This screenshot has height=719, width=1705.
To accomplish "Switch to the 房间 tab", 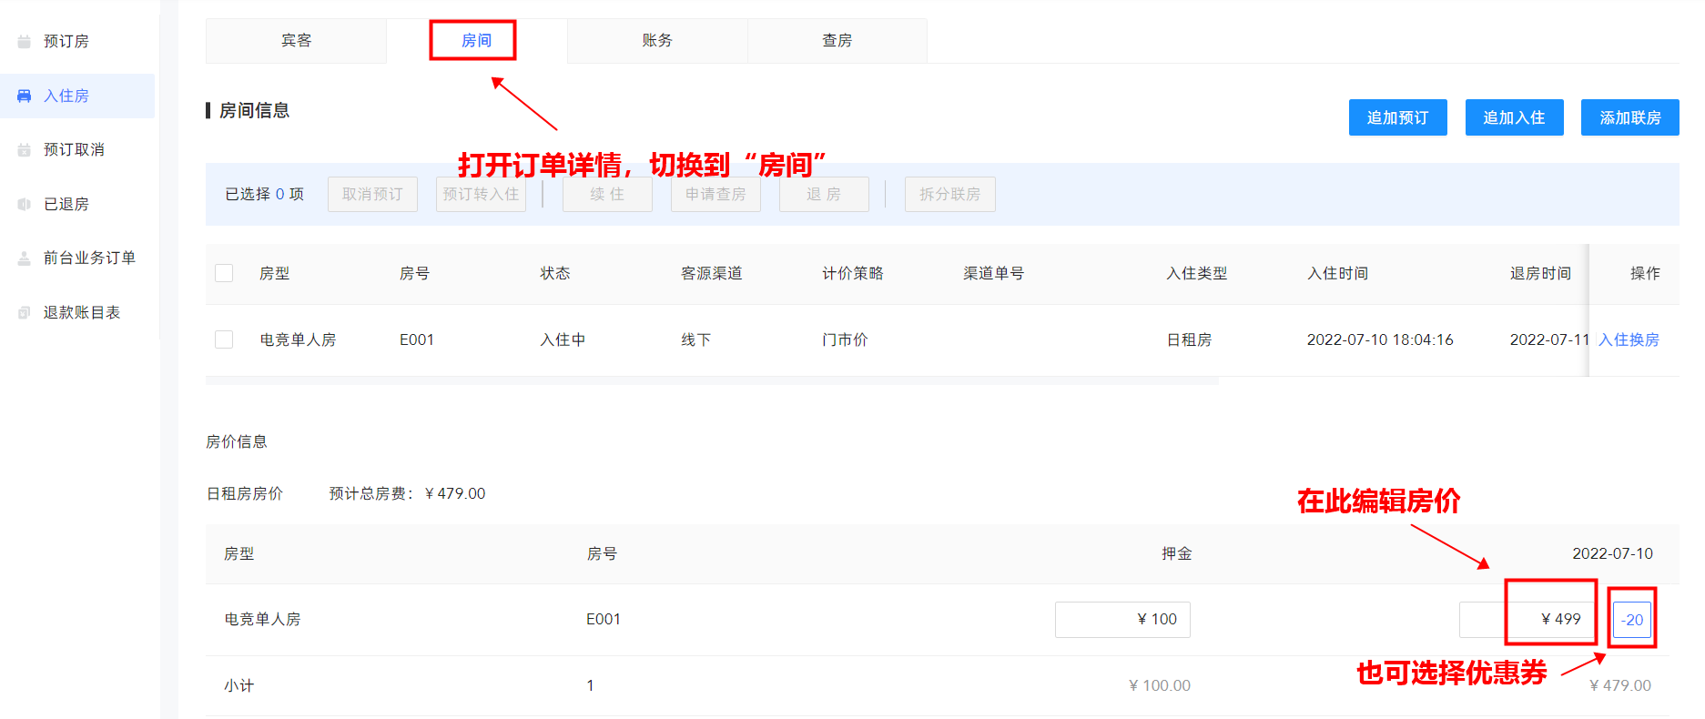I will [476, 41].
